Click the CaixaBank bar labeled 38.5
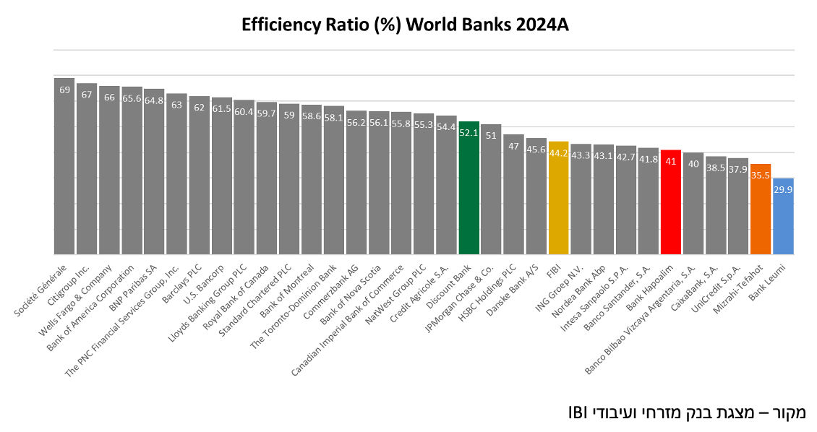Viewport: 817px width, 432px height. pyautogui.click(x=715, y=205)
